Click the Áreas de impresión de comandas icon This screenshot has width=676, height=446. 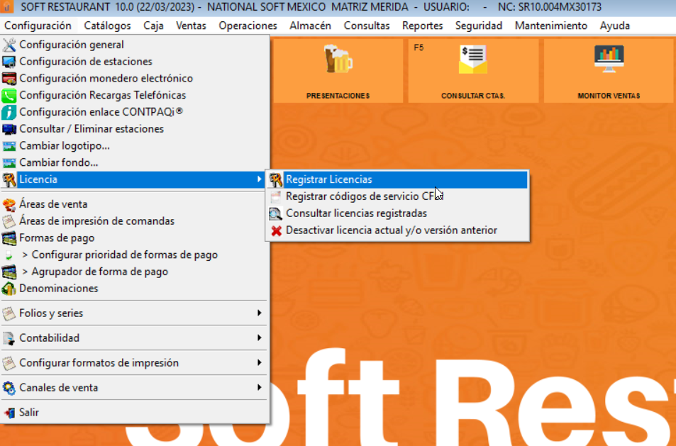pyautogui.click(x=9, y=221)
